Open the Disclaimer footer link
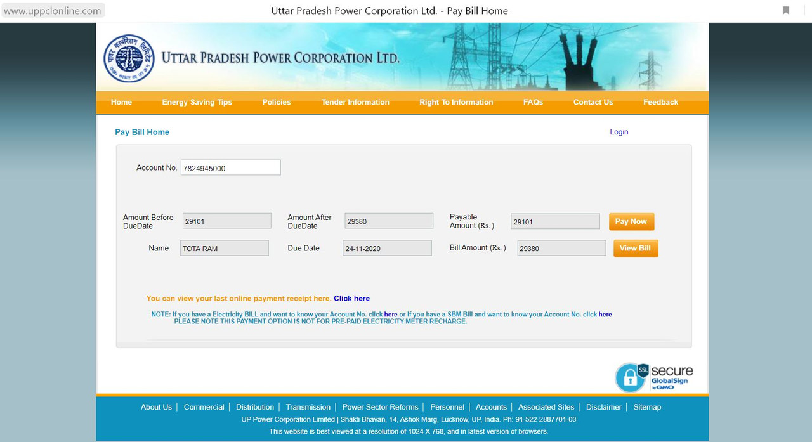This screenshot has width=812, height=442. point(604,407)
